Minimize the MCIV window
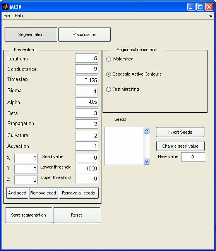 (191, 7)
